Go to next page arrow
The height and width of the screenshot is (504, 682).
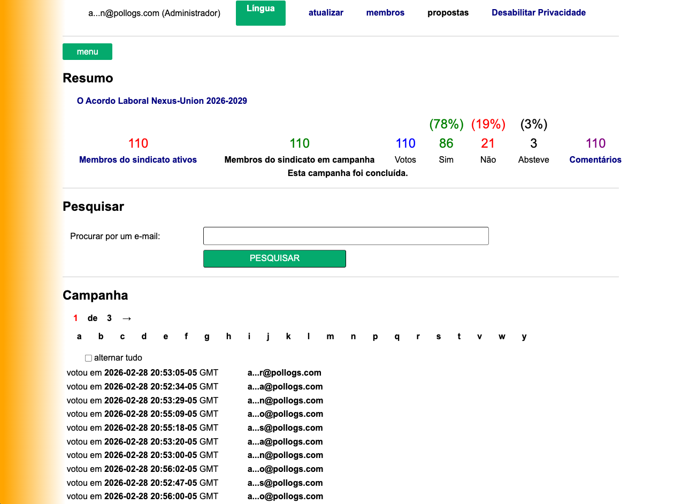pos(127,318)
